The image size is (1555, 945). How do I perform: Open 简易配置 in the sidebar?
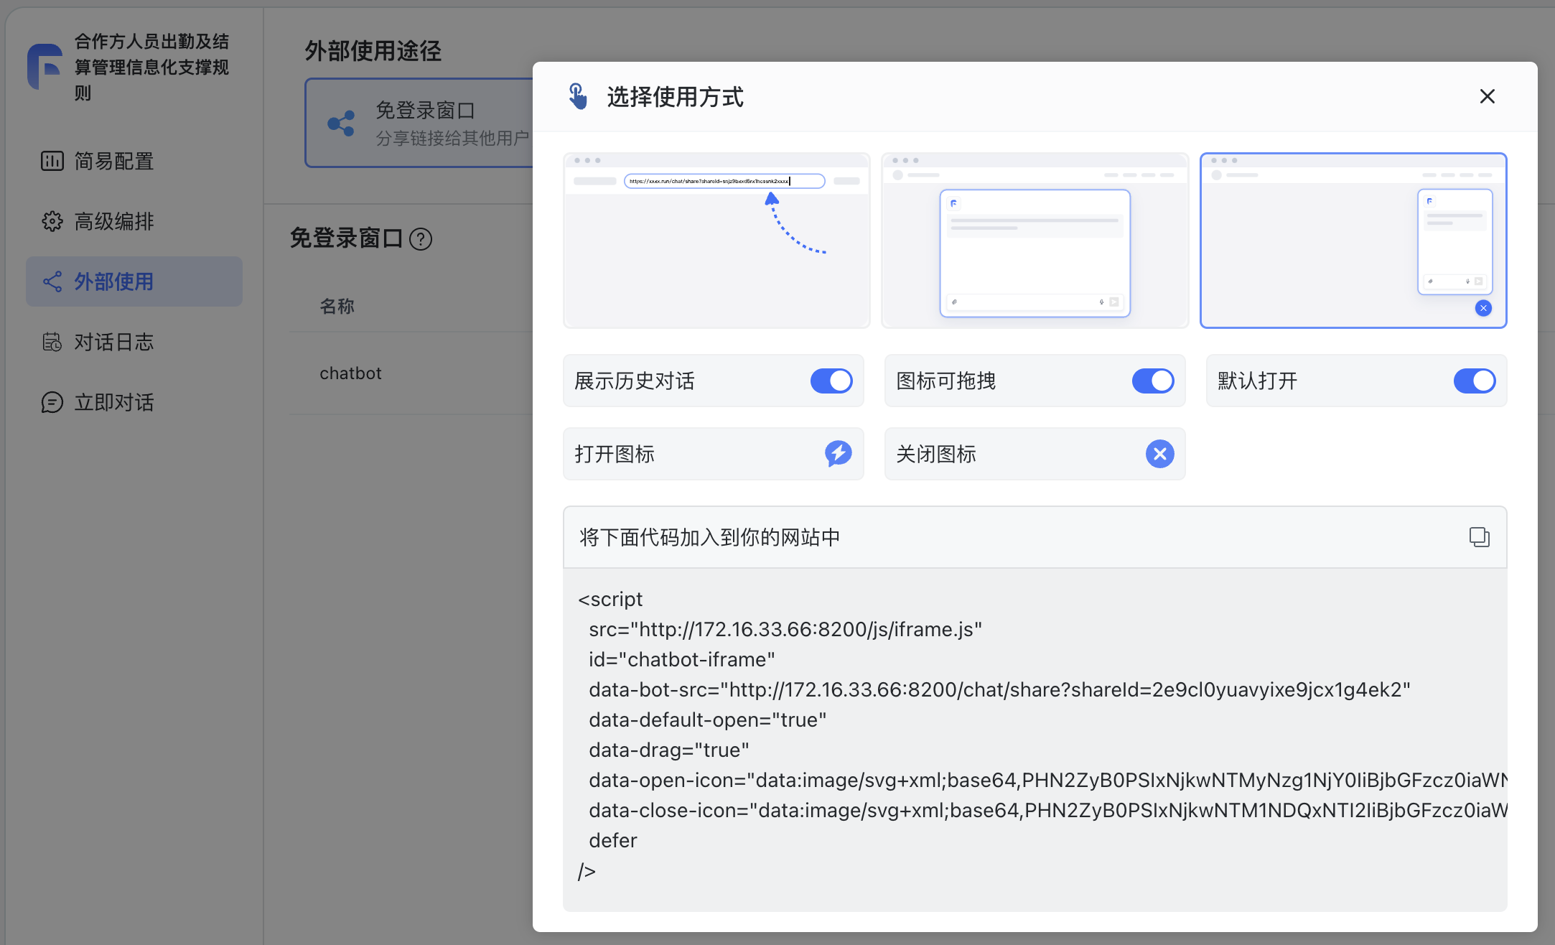point(113,161)
